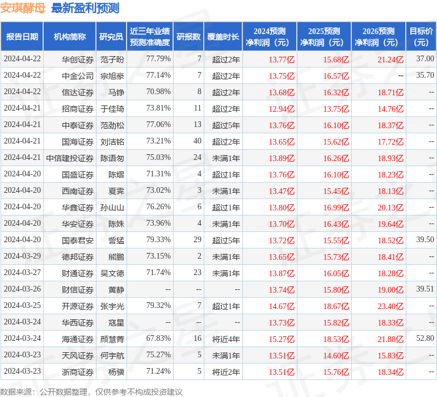Click analyst name 陈语匆

pos(112,158)
